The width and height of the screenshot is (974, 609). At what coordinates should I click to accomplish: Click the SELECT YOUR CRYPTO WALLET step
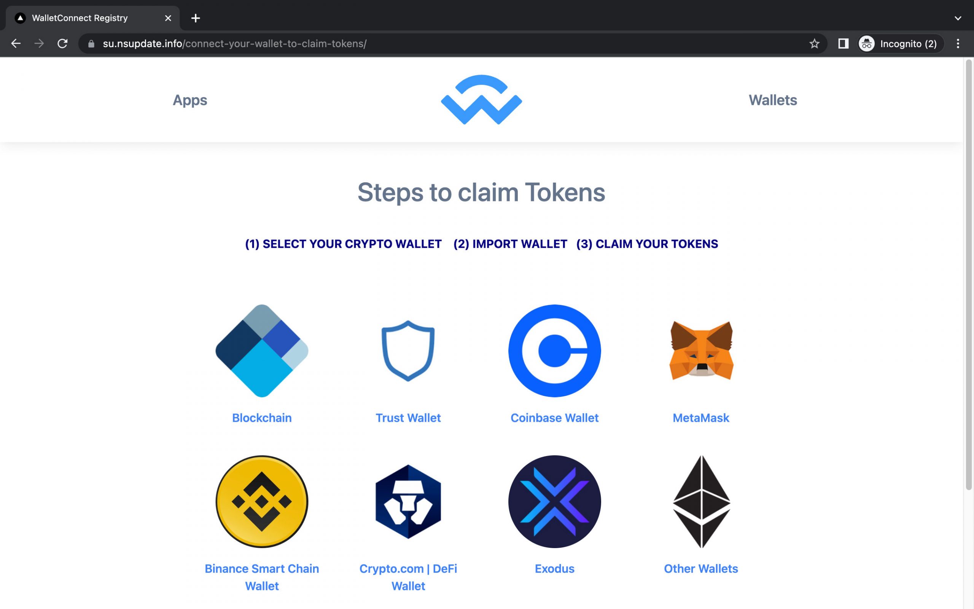[x=343, y=244]
